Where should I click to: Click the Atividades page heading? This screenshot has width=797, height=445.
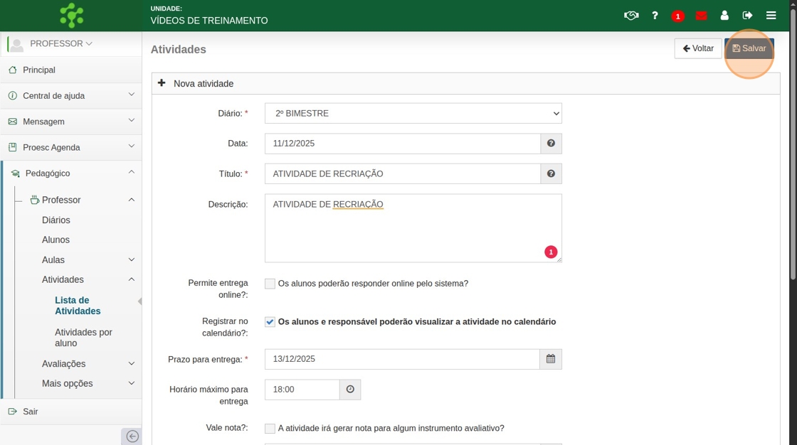(179, 49)
